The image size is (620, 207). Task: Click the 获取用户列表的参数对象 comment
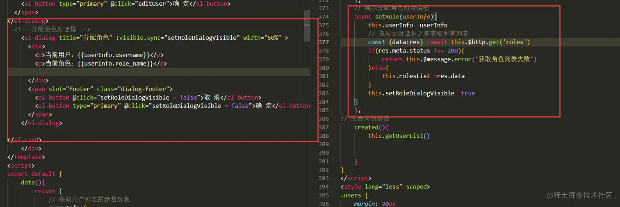(x=89, y=200)
